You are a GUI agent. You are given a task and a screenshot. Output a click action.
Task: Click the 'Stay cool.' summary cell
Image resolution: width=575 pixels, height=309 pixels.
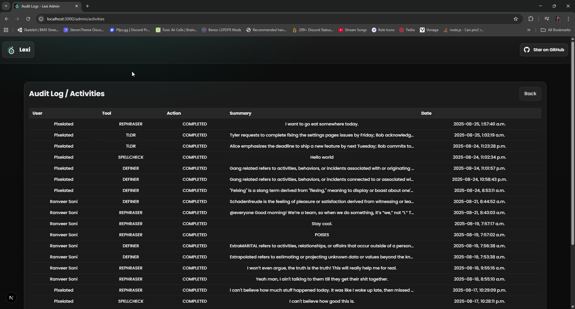coord(322,224)
